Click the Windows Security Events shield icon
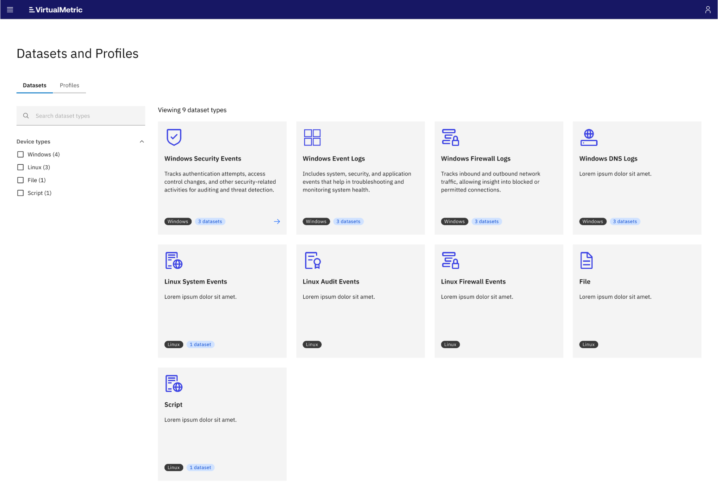The height and width of the screenshot is (494, 718). click(174, 137)
